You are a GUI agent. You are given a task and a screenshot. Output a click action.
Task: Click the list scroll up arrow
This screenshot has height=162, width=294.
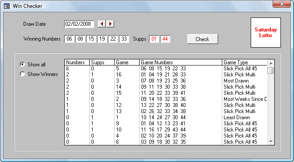pyautogui.click(x=271, y=63)
